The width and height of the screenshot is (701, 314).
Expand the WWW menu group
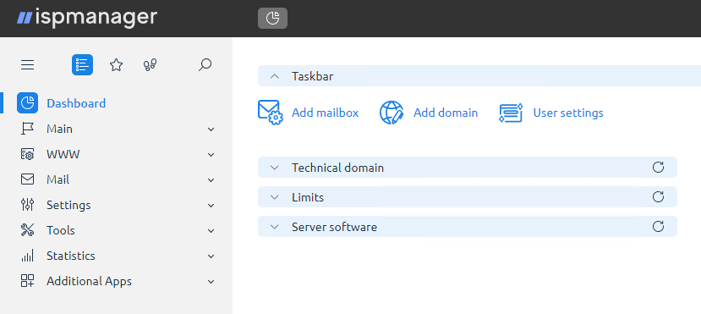pos(116,154)
